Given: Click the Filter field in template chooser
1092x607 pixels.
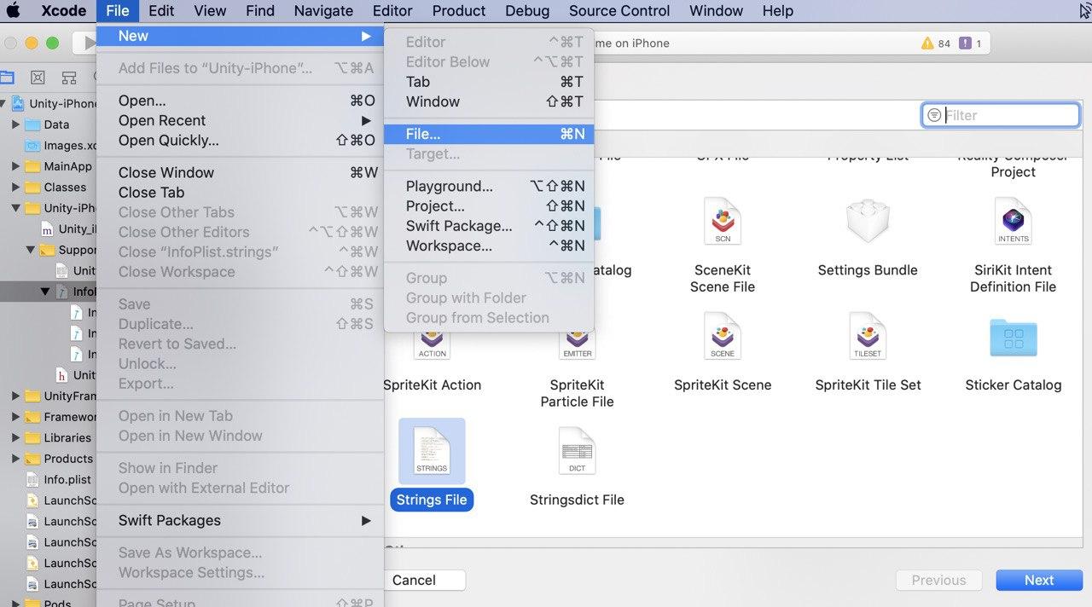Looking at the screenshot, I should pyautogui.click(x=1001, y=115).
